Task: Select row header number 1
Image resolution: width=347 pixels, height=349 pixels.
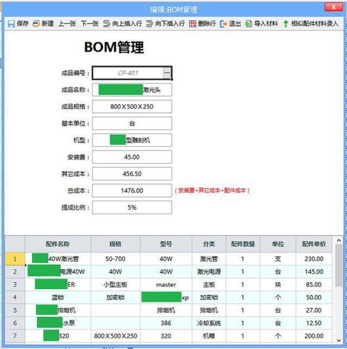Action: click(x=15, y=258)
